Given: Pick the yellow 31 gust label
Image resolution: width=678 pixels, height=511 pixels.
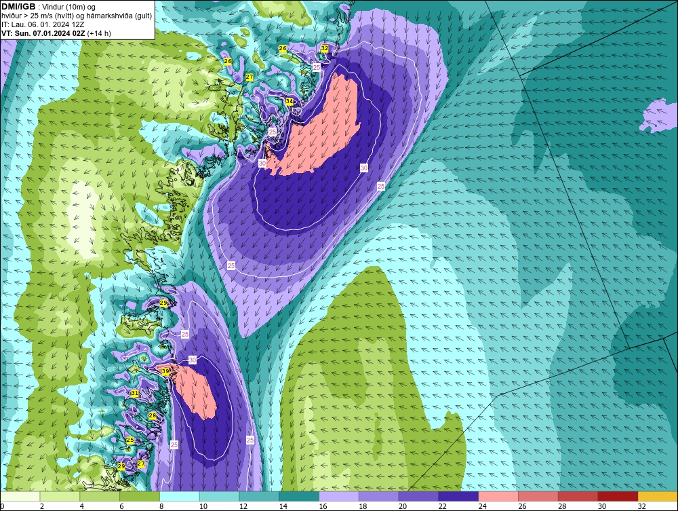Looking at the screenshot, I should coord(135,394).
